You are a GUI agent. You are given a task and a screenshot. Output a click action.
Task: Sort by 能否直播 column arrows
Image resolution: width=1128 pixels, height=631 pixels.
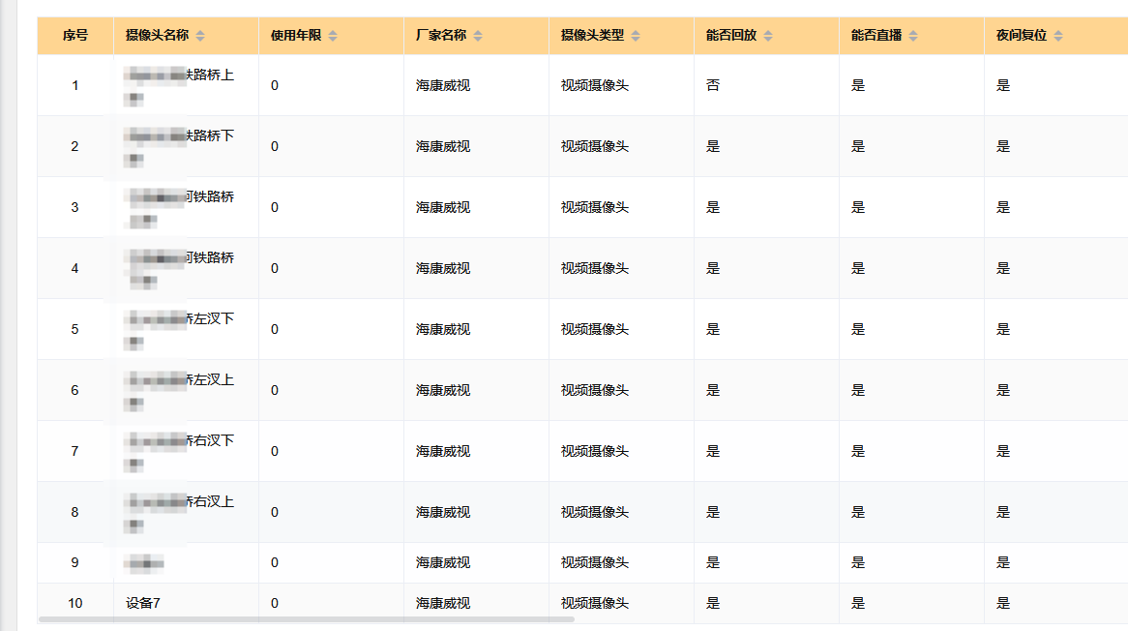tap(913, 36)
